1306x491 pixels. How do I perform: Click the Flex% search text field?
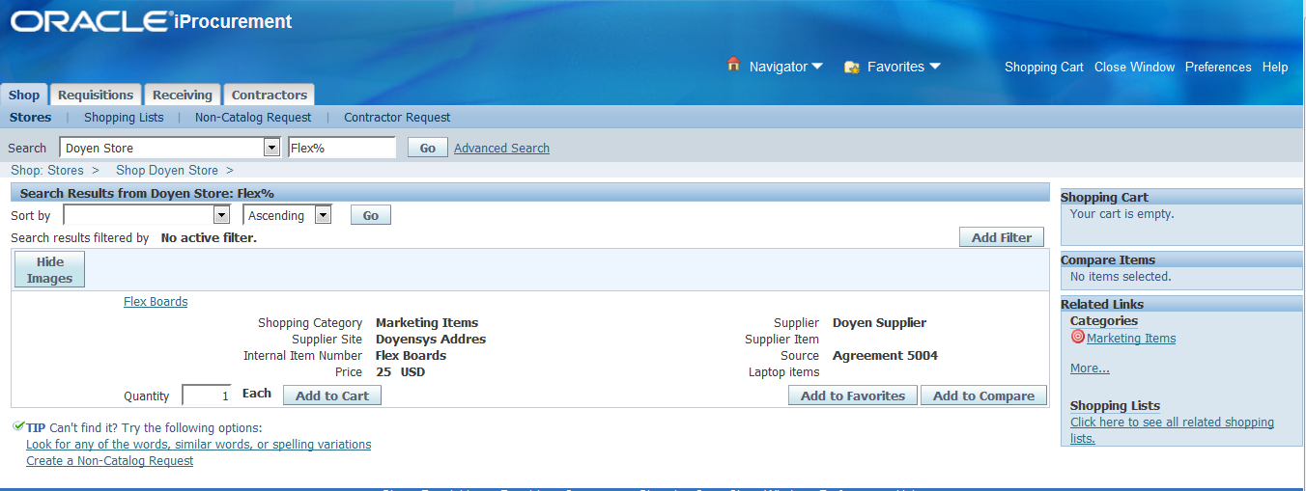coord(342,148)
